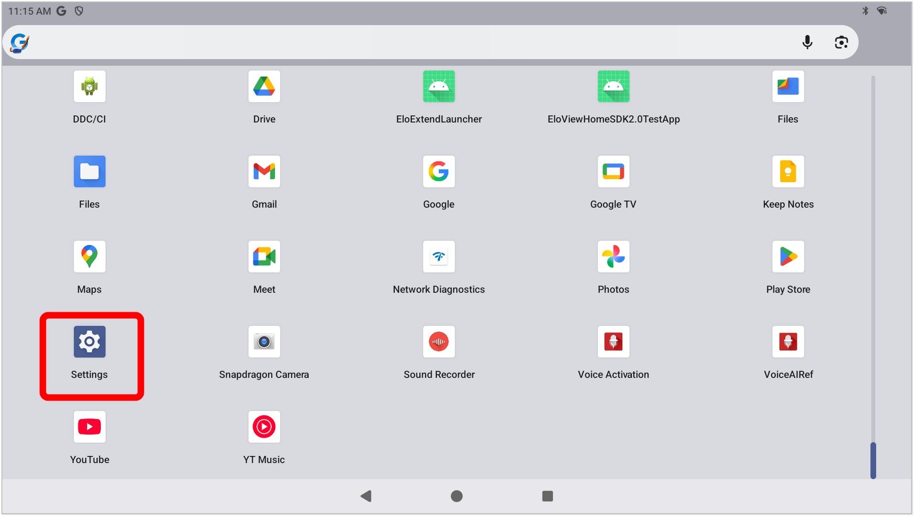
Task: Tap the microphone voice search icon
Action: [x=807, y=42]
